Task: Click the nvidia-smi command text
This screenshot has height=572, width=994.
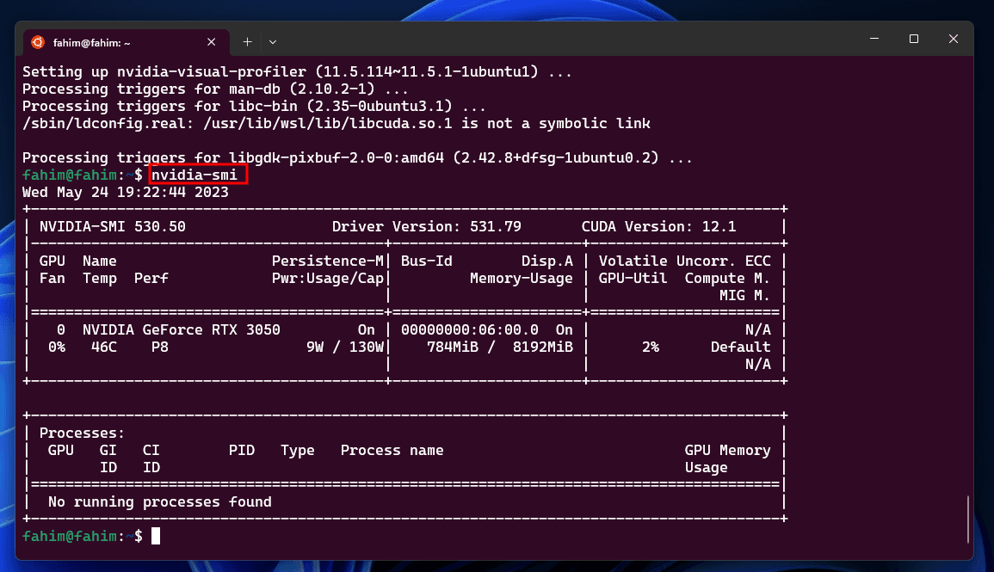Action: (x=194, y=175)
